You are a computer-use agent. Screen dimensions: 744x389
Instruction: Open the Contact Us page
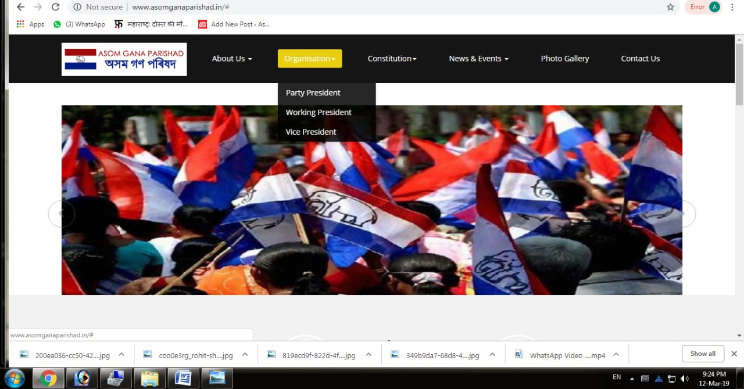(641, 59)
